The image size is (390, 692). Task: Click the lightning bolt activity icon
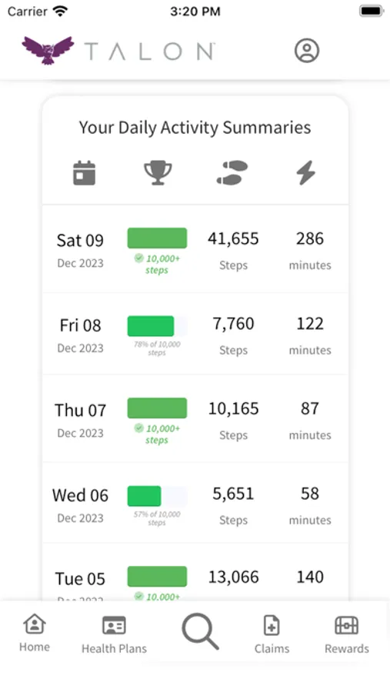coord(305,172)
